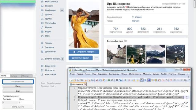Click the Save Recorded Macro icon in Notepad++
The width and height of the screenshot is (196, 110).
pos(185,80)
